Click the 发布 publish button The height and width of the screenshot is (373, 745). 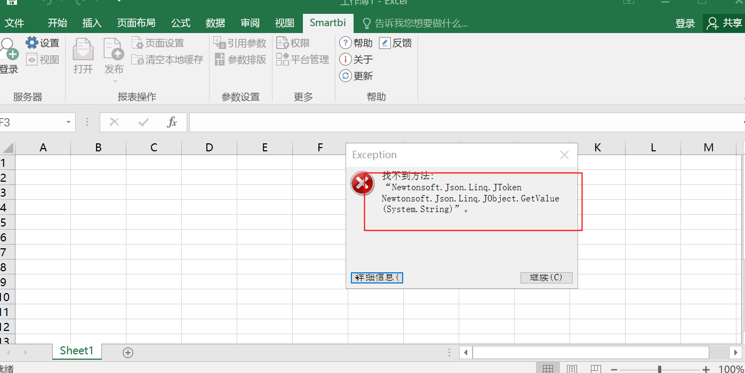pos(114,56)
